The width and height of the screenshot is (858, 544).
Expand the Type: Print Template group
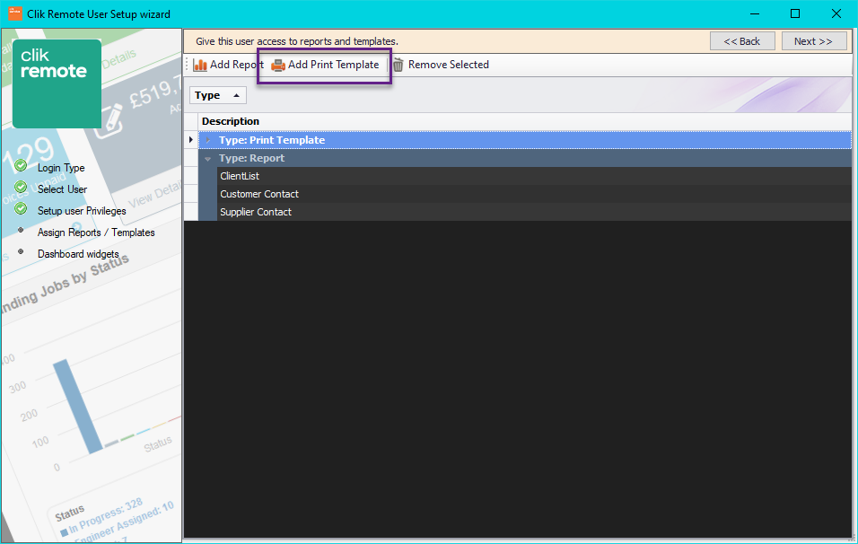[x=208, y=140]
